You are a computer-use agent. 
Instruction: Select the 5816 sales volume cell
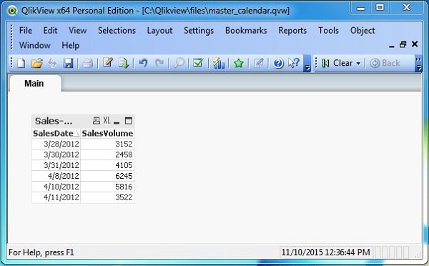coord(107,187)
